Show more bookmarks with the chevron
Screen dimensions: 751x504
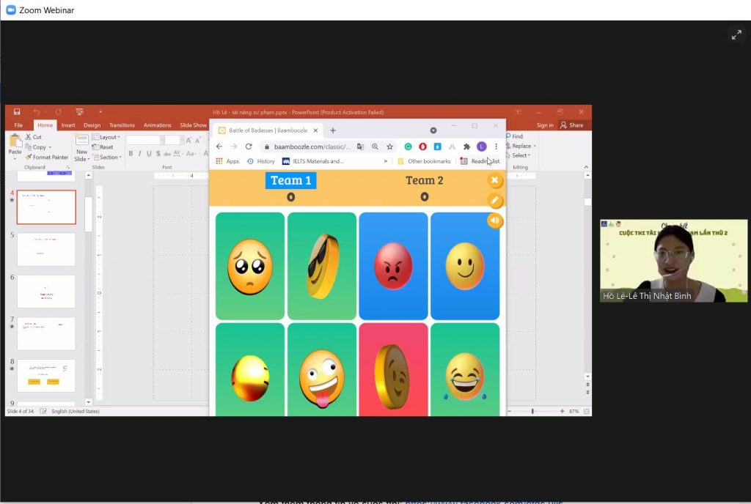coord(386,161)
